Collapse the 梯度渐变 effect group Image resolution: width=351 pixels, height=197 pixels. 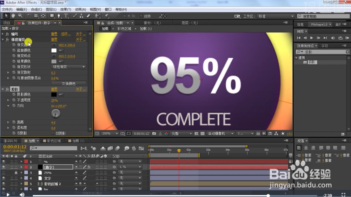(x=3, y=39)
